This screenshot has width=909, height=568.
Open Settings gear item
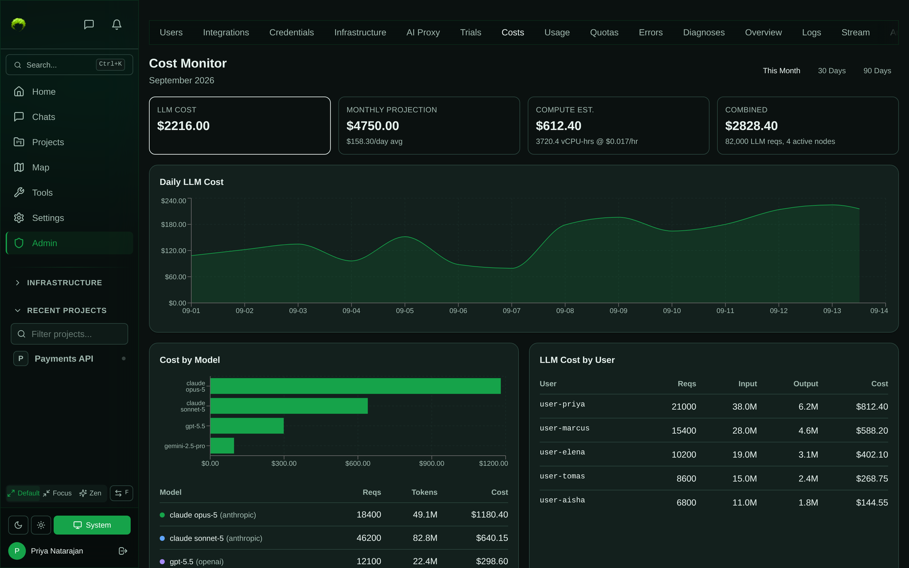(x=69, y=218)
